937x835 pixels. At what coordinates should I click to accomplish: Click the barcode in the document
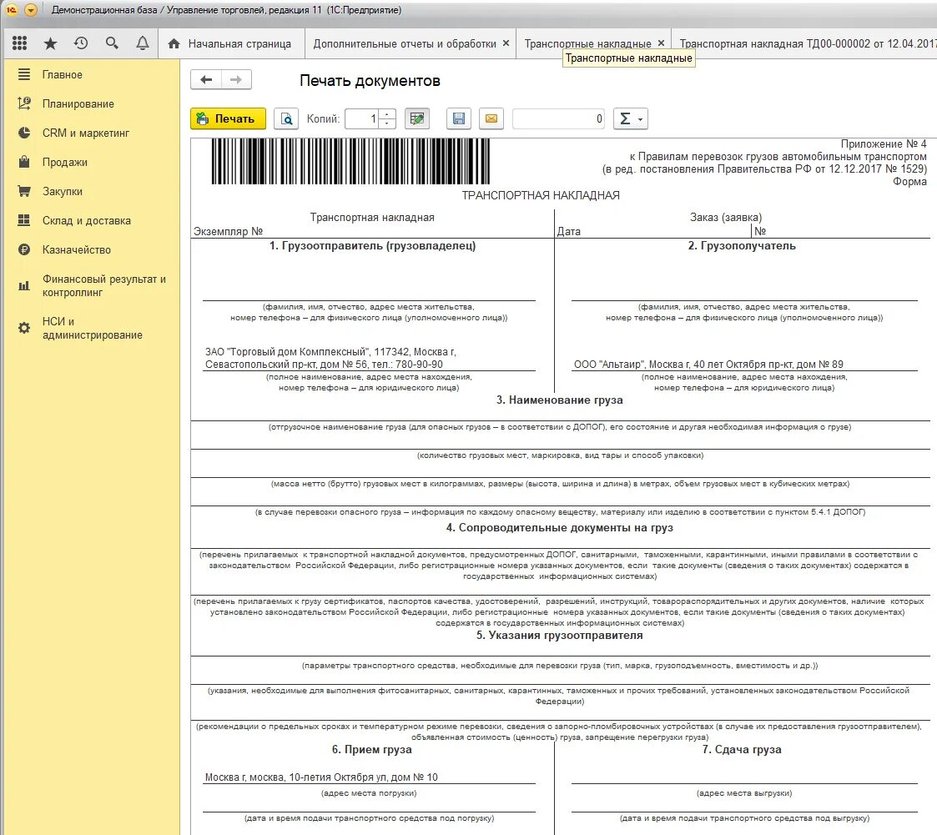pos(350,161)
